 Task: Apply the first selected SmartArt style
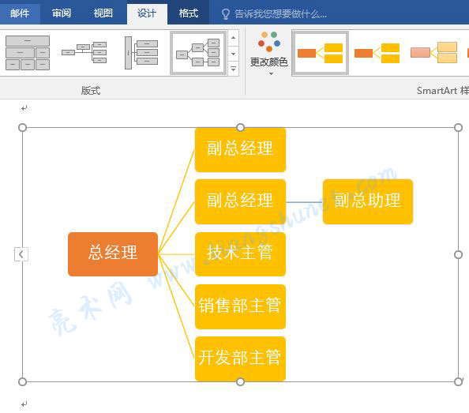320,53
